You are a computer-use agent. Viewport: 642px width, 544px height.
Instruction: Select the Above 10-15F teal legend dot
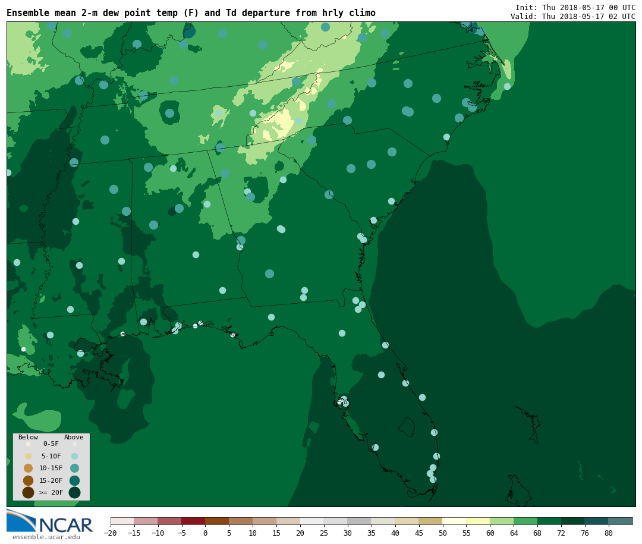tap(74, 468)
